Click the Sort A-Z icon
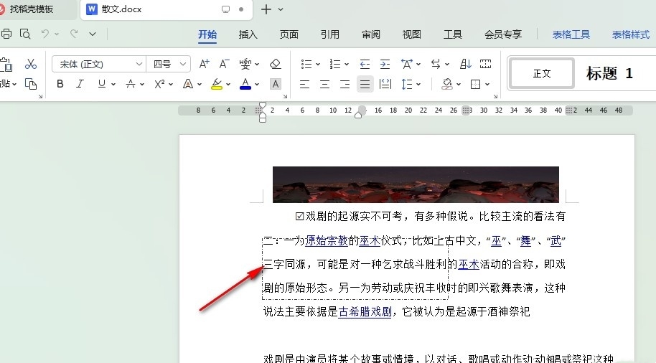The width and height of the screenshot is (656, 363). 465,64
